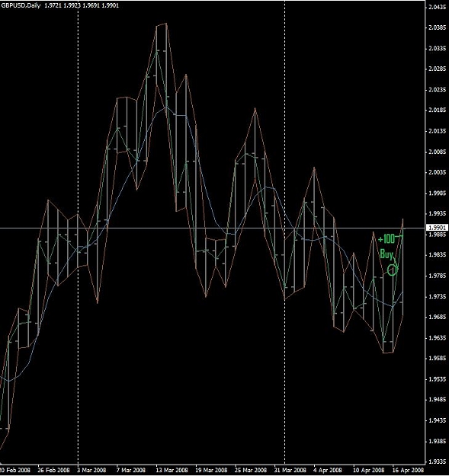Click the 1.9685 price axis label
The width and height of the screenshot is (449, 476).
[438, 317]
